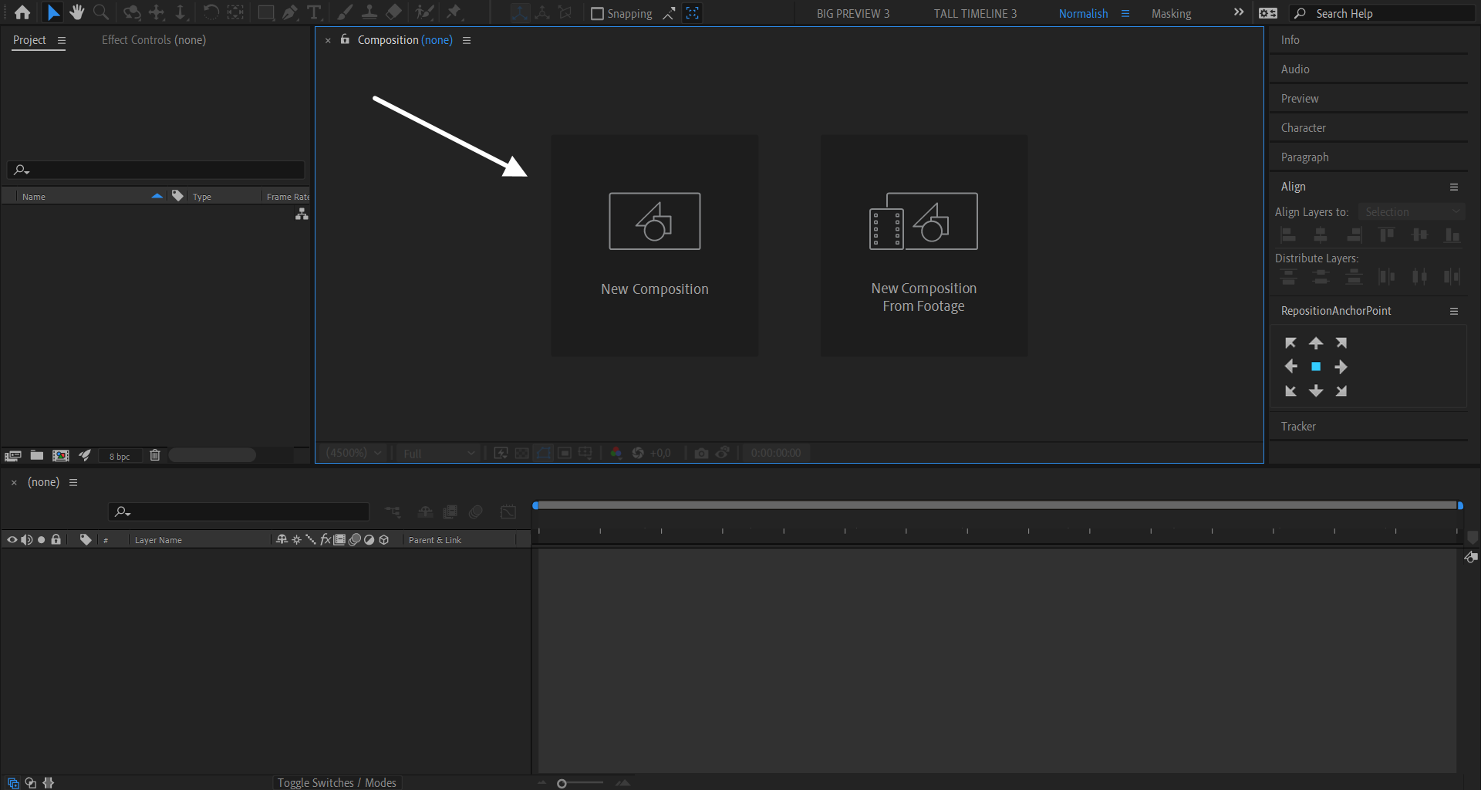Enable the Snapping checkbox

click(596, 13)
